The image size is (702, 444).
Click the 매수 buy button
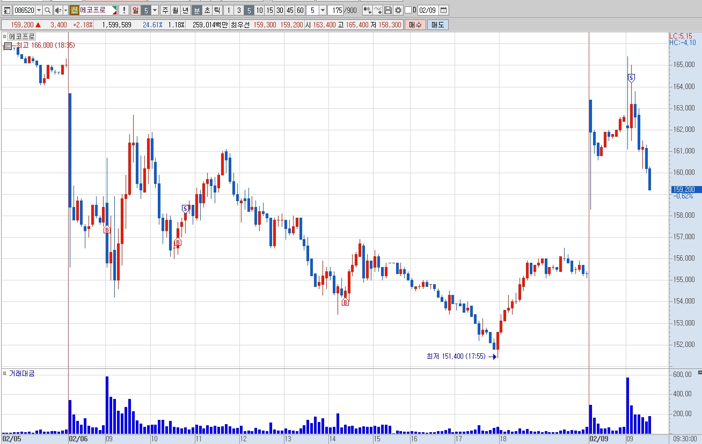pyautogui.click(x=415, y=25)
